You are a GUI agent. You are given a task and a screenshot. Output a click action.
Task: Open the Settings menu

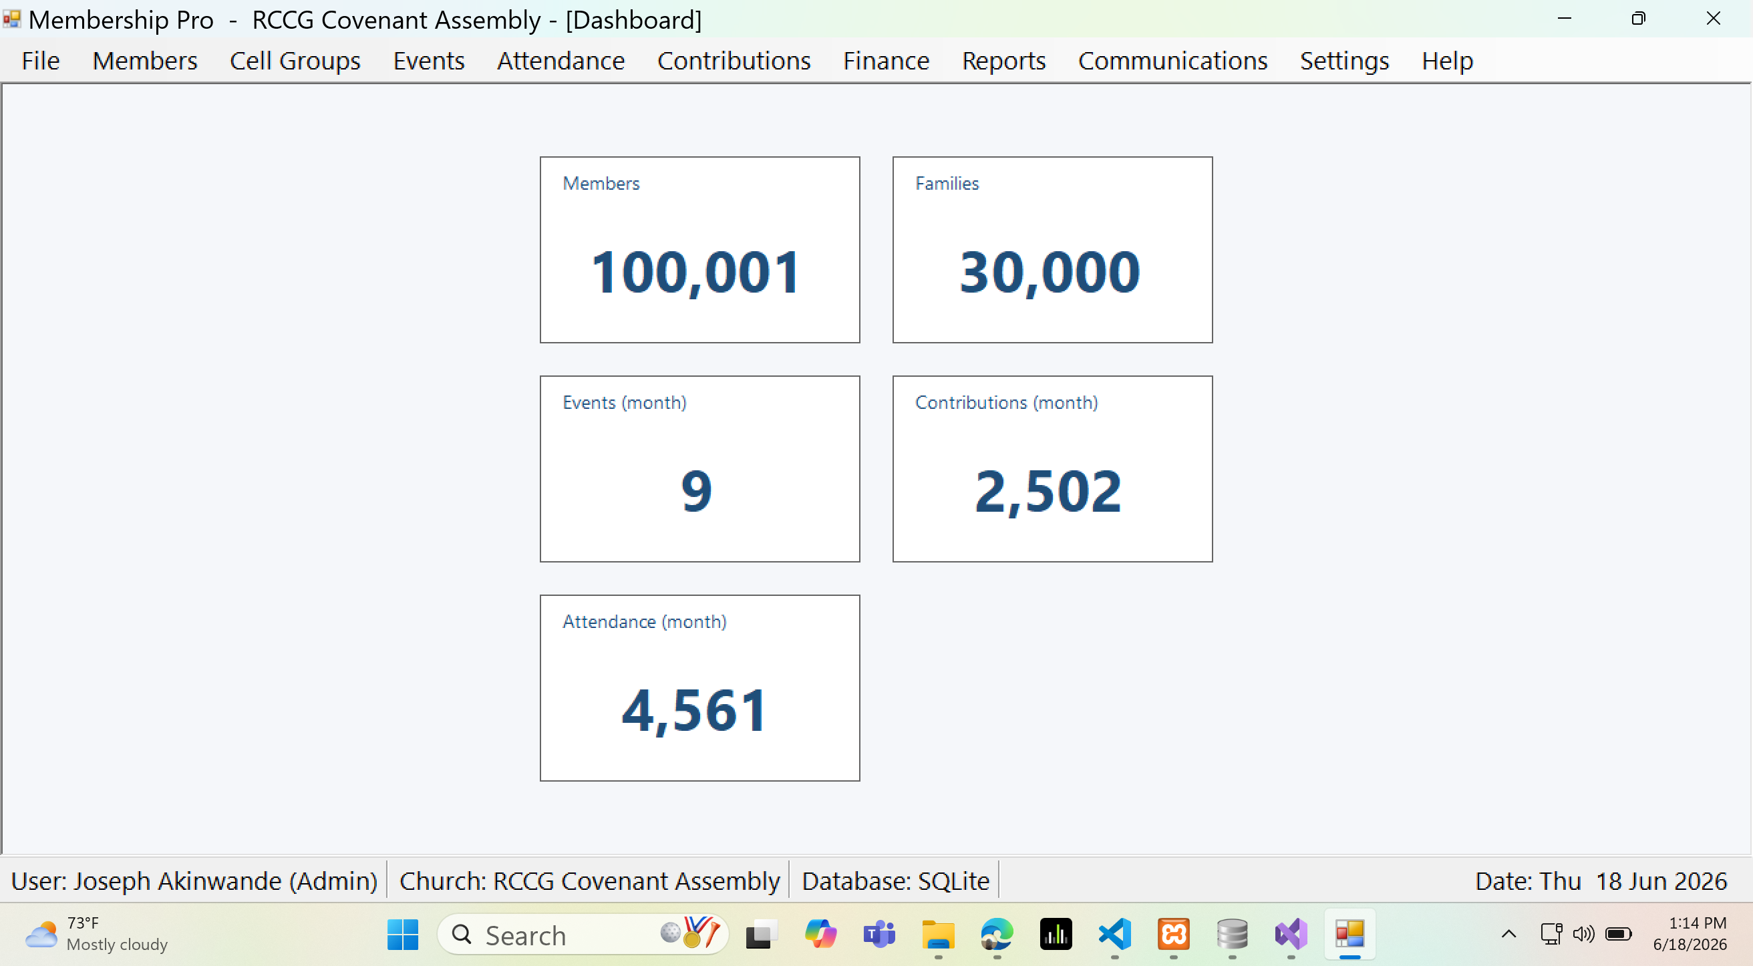[1344, 61]
